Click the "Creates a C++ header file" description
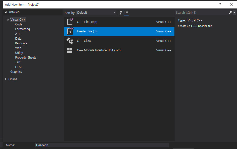This screenshot has height=149, width=237. coord(195,26)
